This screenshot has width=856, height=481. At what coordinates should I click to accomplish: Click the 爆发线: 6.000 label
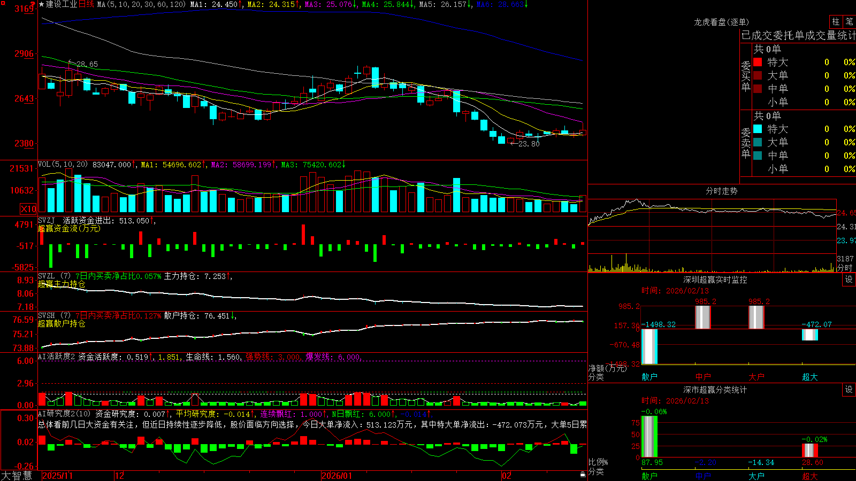click(333, 357)
